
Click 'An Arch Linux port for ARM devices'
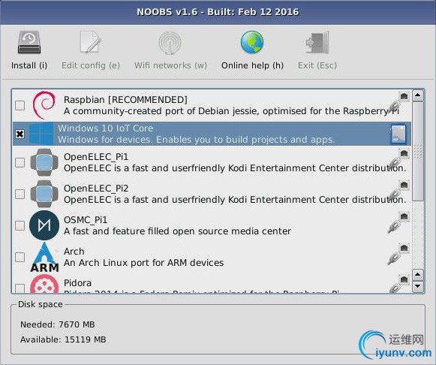click(143, 263)
